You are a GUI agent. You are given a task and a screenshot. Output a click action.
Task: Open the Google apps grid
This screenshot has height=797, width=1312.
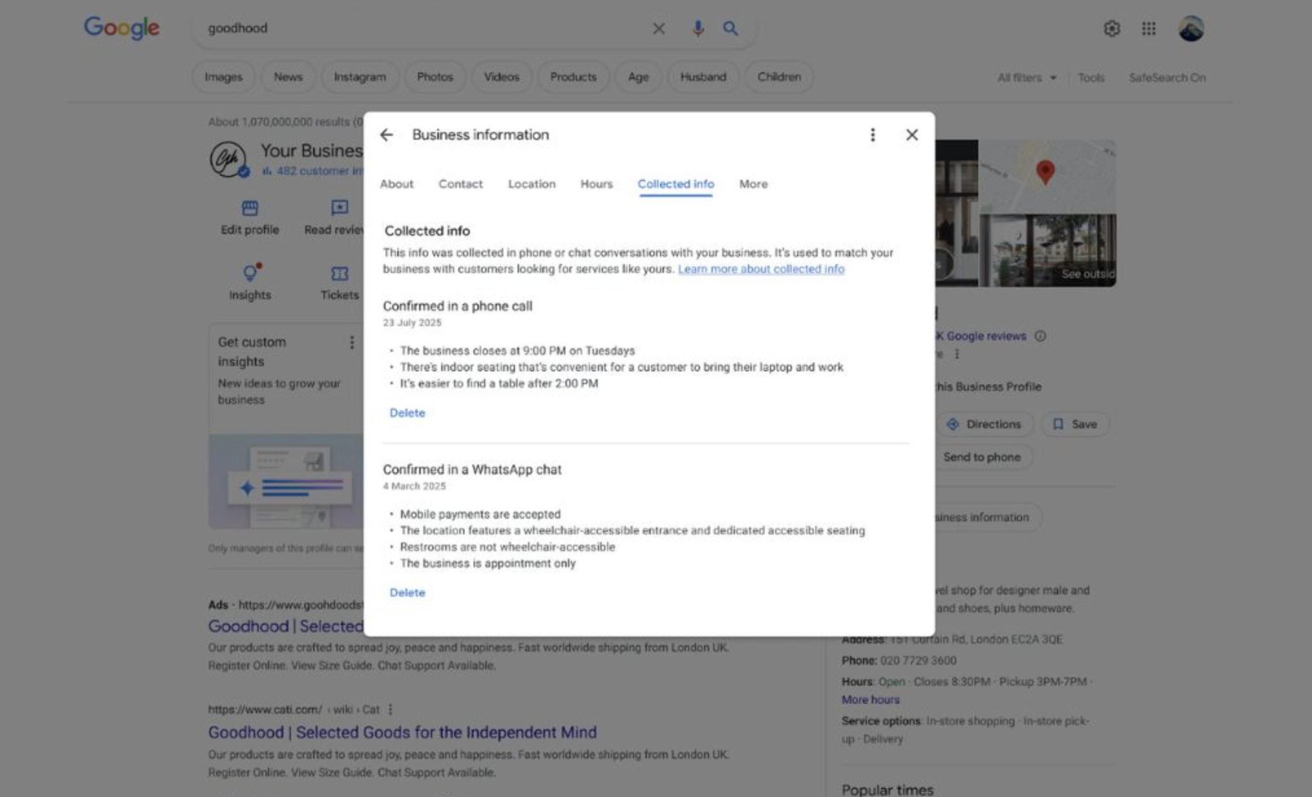[x=1148, y=28]
